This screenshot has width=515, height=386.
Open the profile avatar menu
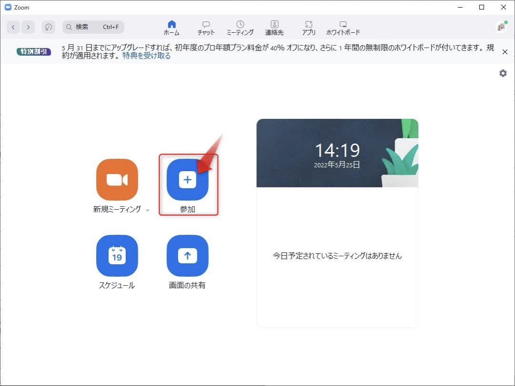pyautogui.click(x=502, y=27)
